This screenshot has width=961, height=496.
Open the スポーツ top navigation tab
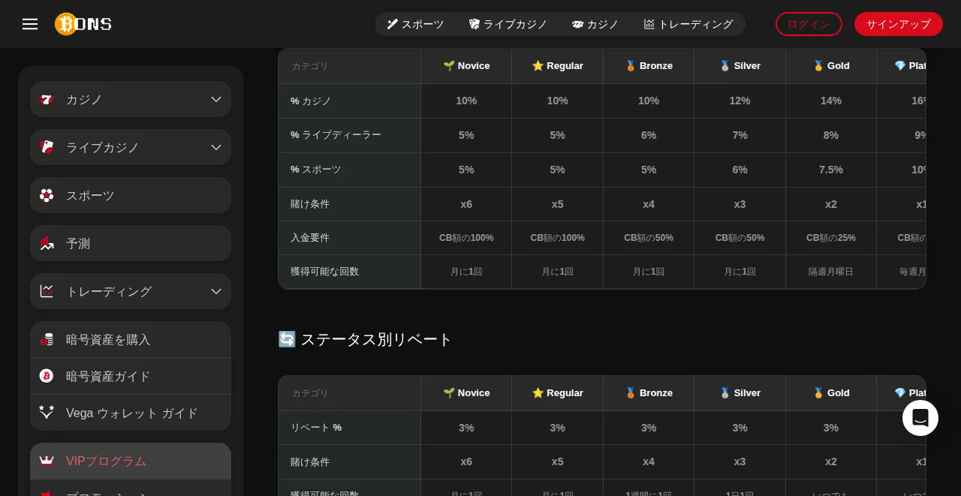[x=415, y=24]
